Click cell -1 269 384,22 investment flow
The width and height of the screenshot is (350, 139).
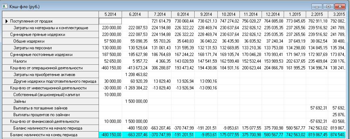point(135,88)
